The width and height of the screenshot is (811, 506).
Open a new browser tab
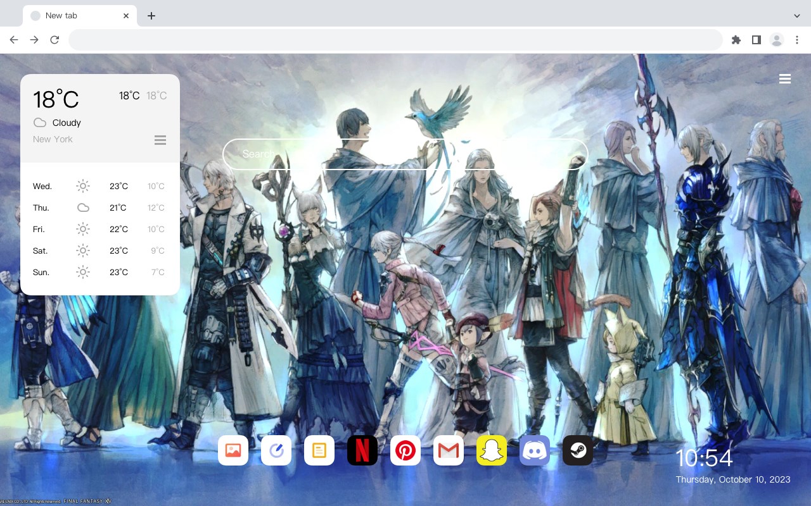tap(151, 16)
